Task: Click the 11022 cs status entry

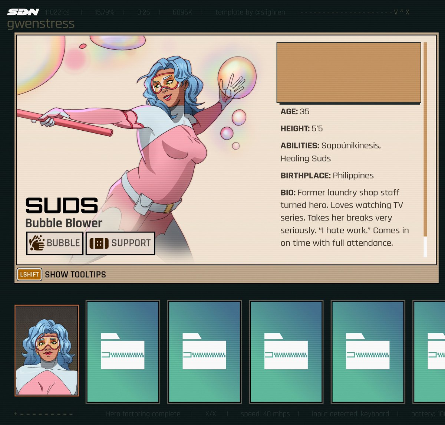Action: (x=57, y=12)
